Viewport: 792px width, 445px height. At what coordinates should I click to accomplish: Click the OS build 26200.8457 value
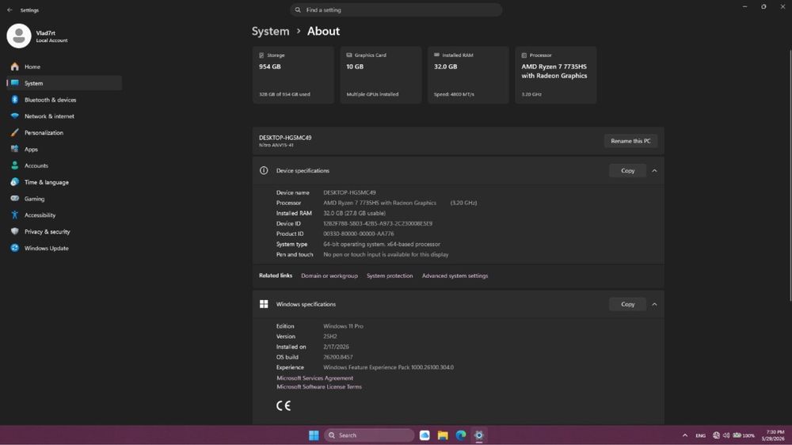pos(338,357)
